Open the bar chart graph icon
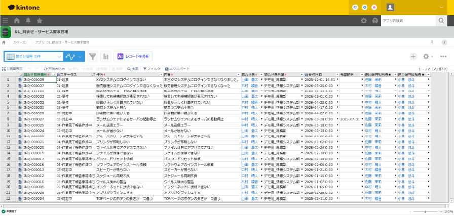The height and width of the screenshot is (216, 454). (x=106, y=56)
